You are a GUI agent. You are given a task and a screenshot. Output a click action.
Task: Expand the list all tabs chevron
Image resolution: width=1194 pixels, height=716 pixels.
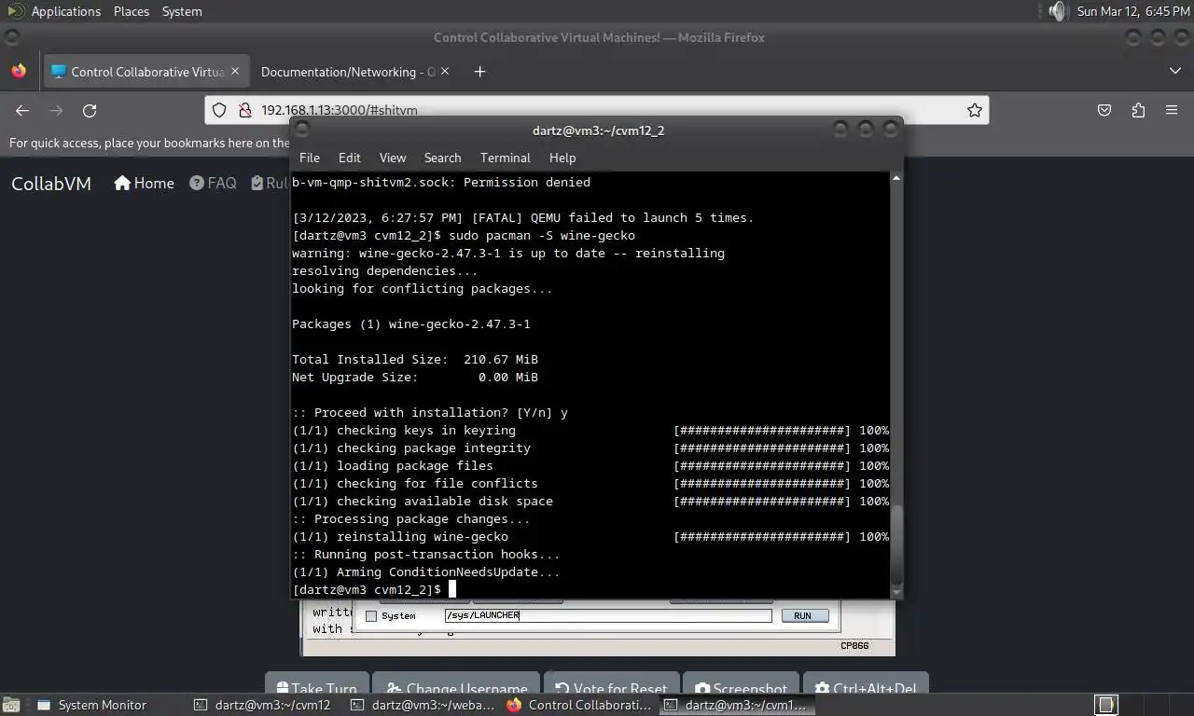(1174, 72)
